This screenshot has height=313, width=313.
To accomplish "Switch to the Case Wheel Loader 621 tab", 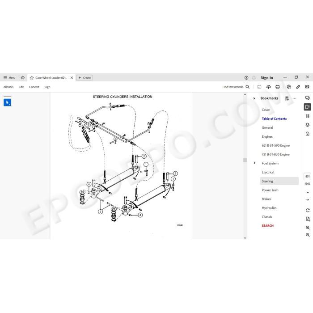I will pyautogui.click(x=51, y=78).
